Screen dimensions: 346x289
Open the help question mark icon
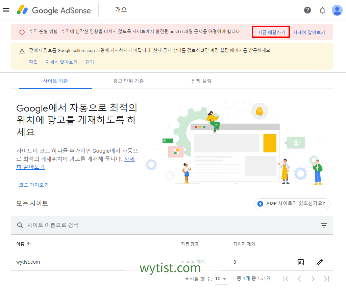(x=307, y=10)
